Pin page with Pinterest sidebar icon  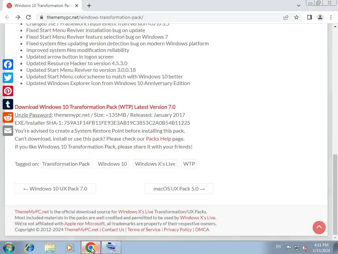(x=8, y=91)
